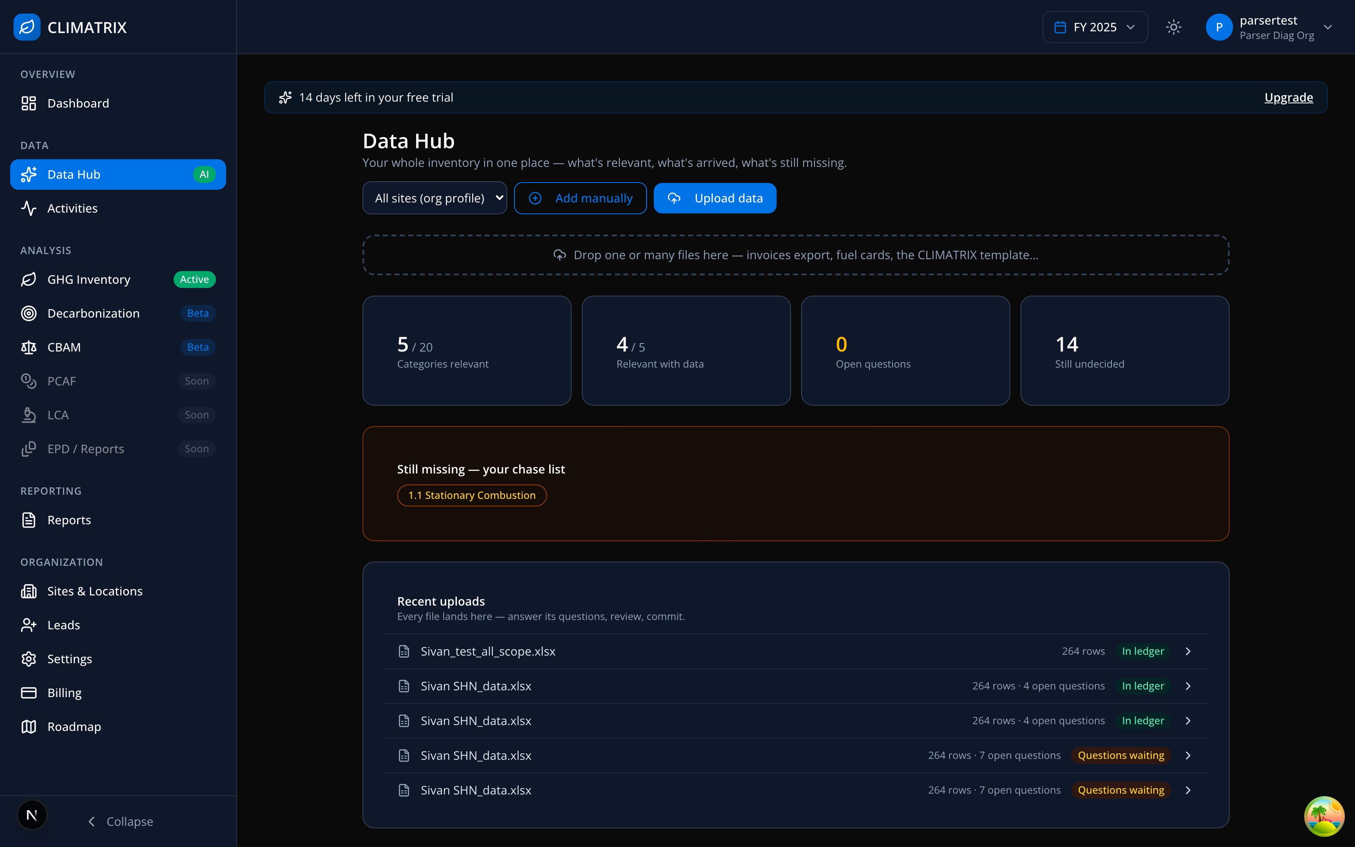Click the cloud upload icon in drop zone
Screen dimensions: 1355x847
[x=559, y=255]
